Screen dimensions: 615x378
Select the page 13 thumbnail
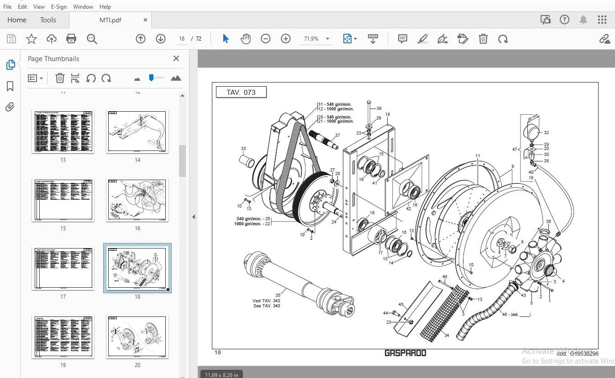click(x=63, y=131)
